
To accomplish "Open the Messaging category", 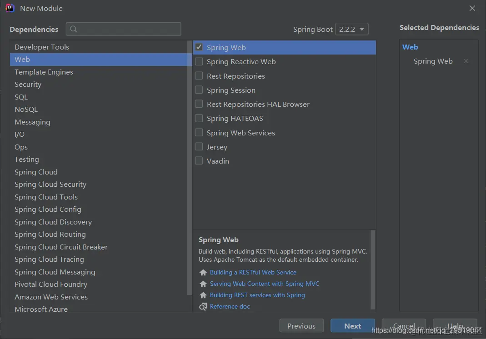I will (x=99, y=122).
